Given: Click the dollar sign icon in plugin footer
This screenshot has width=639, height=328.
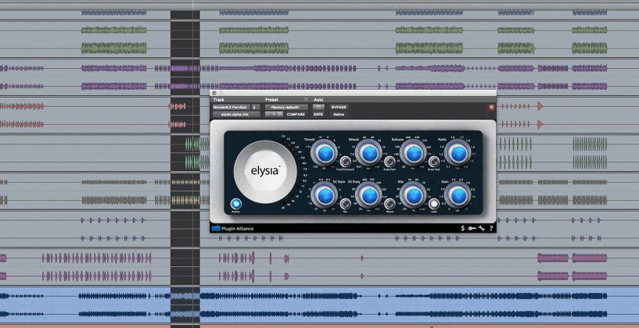Looking at the screenshot, I should tap(463, 228).
